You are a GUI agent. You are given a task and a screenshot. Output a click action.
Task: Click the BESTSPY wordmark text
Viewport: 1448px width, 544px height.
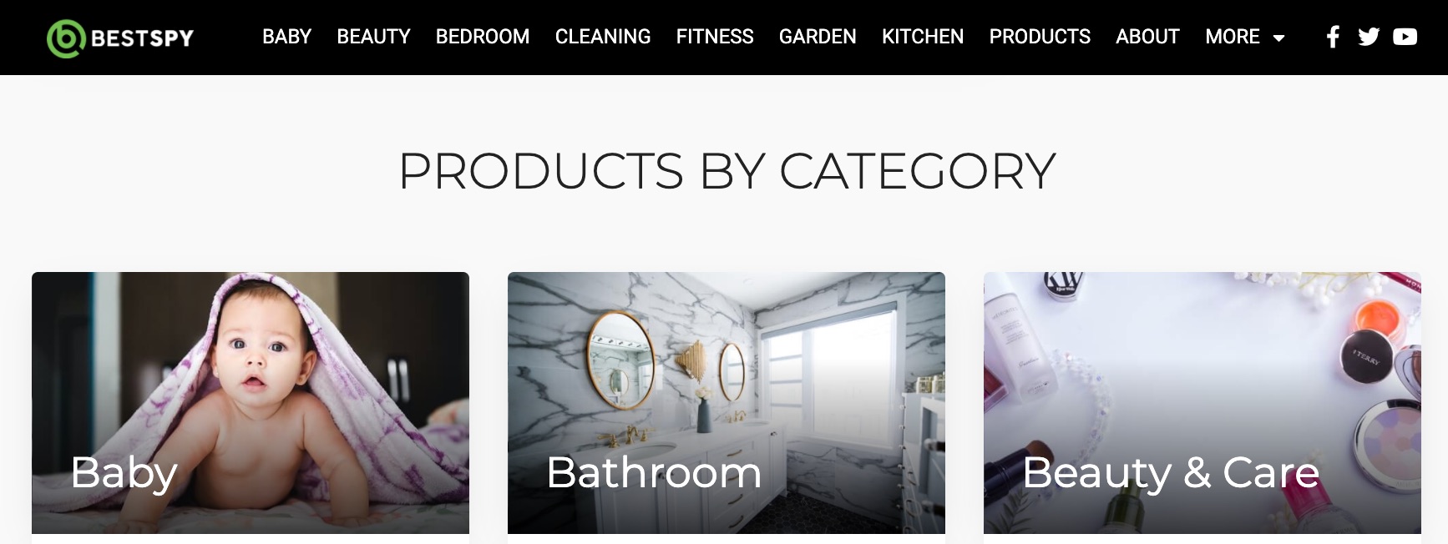click(142, 38)
